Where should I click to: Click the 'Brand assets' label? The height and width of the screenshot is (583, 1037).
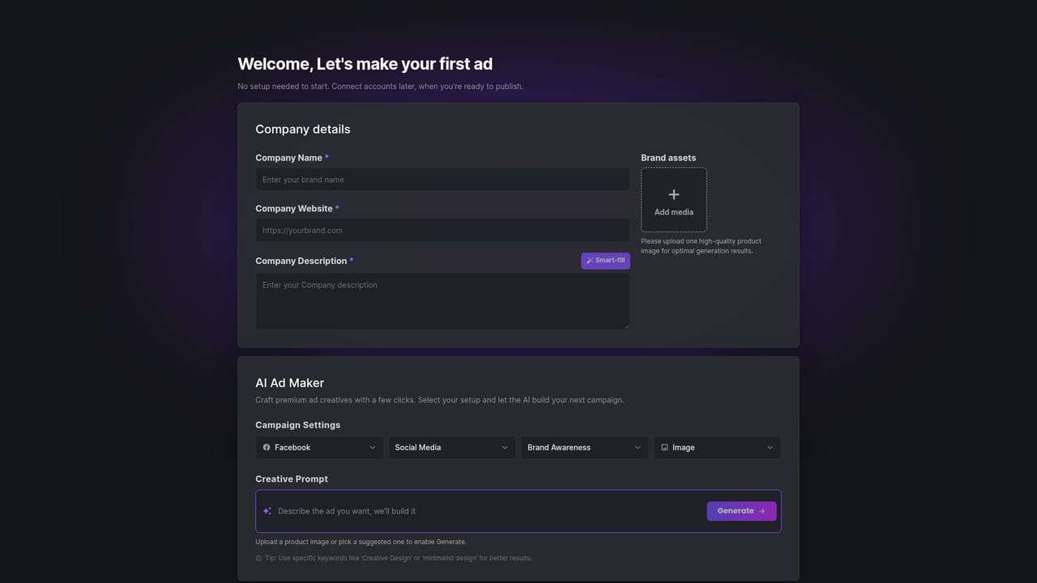[668, 158]
